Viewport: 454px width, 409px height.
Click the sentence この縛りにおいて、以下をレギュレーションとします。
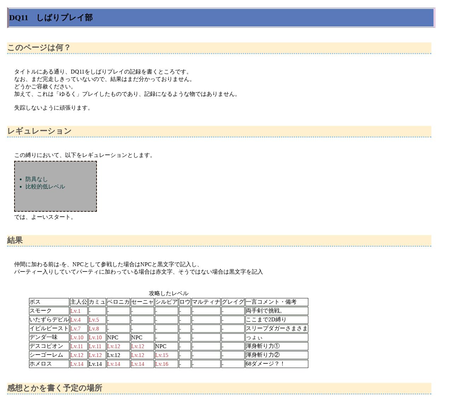click(x=85, y=155)
